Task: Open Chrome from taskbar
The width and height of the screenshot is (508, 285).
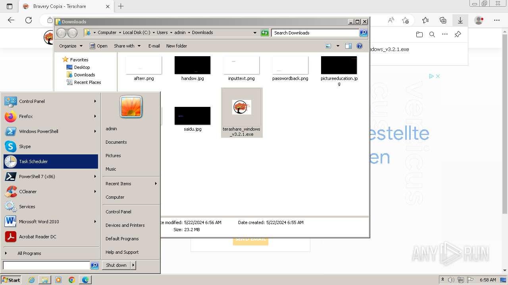Action: click(71, 280)
